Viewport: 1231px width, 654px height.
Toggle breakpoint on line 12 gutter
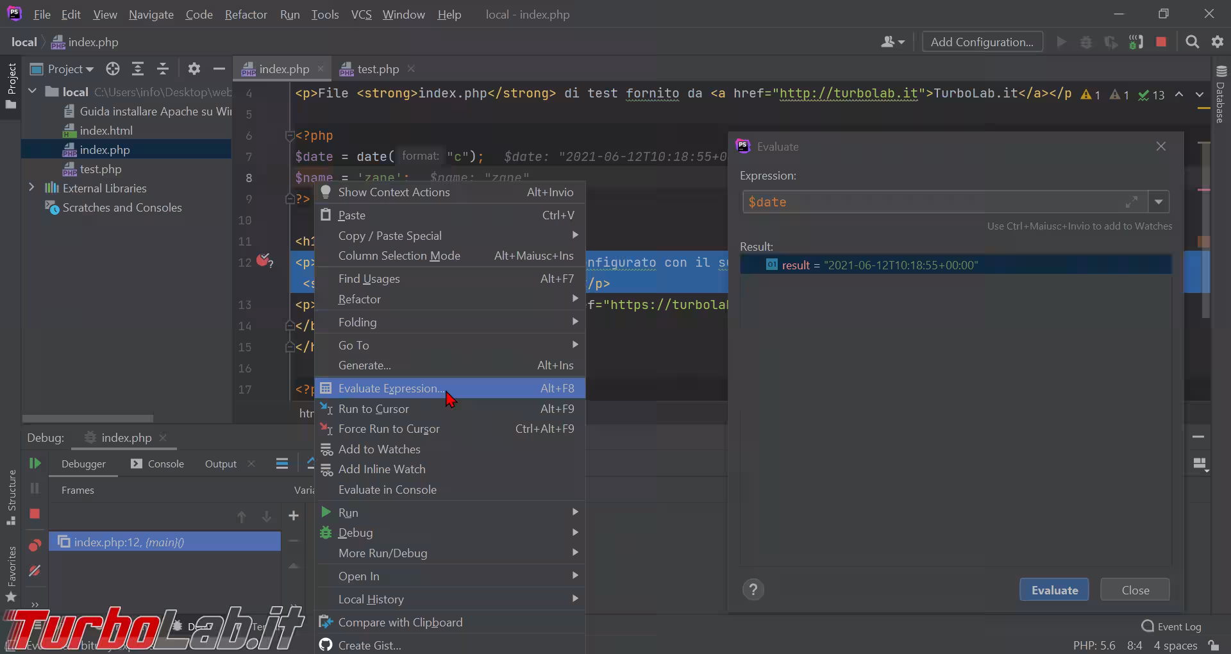click(263, 261)
